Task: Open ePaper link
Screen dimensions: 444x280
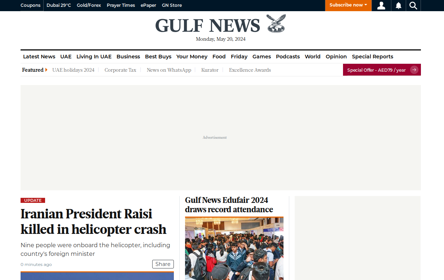Action: click(x=148, y=5)
